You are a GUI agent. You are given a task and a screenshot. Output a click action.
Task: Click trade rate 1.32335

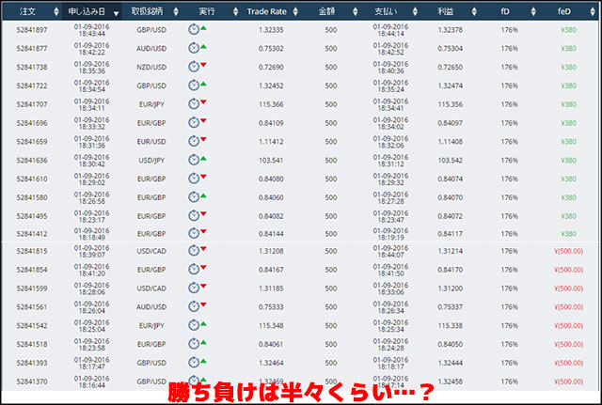(271, 30)
